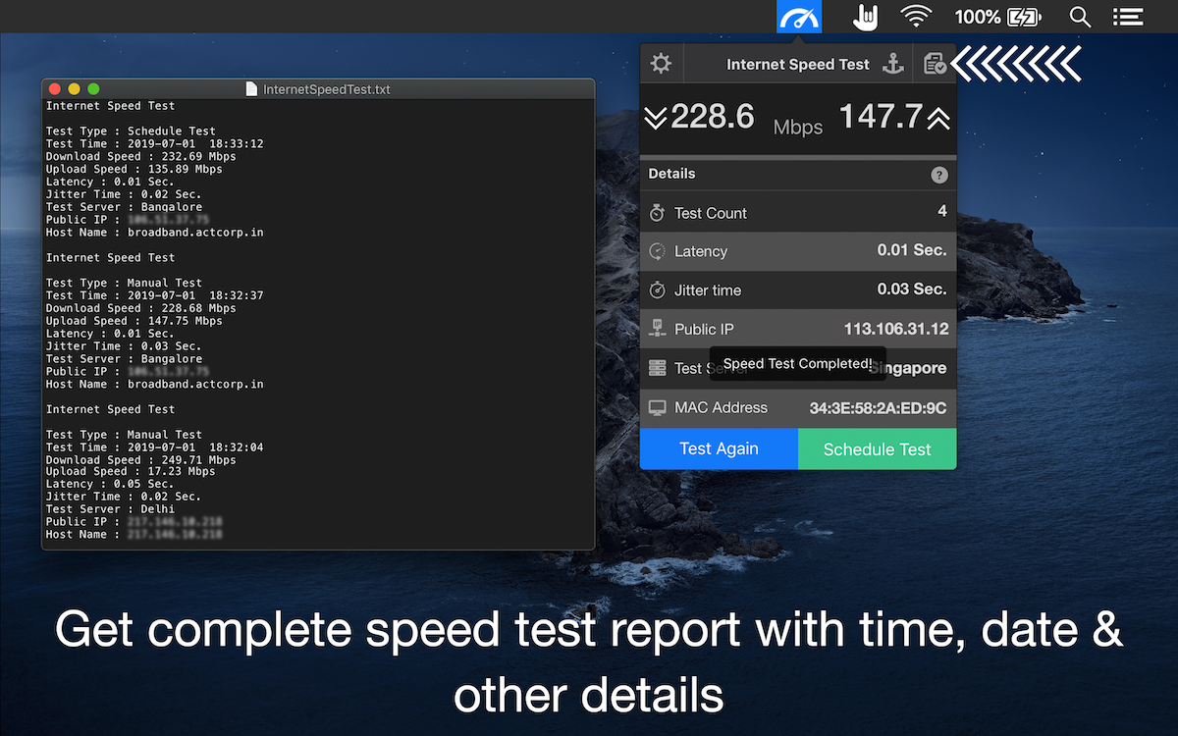This screenshot has height=736, width=1178.
Task: Click the Internet Speed Test menu bar speedometer
Action: point(798,16)
